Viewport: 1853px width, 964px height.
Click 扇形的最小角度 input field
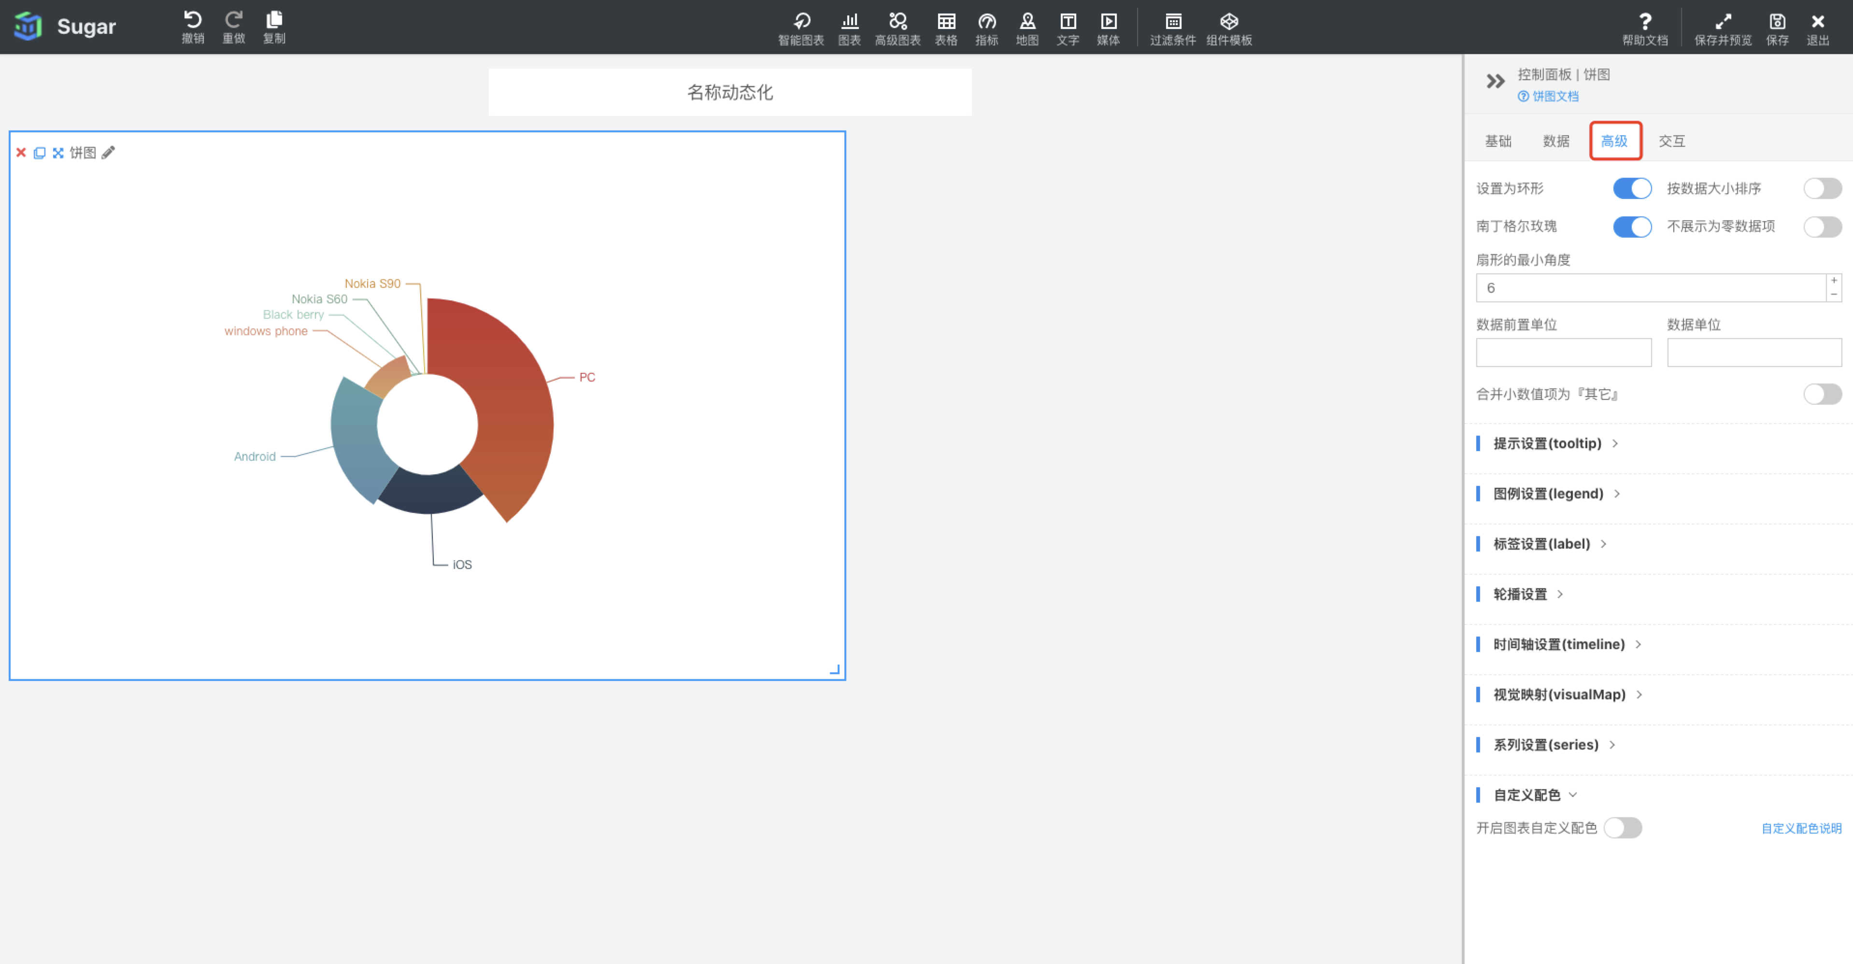pos(1651,288)
